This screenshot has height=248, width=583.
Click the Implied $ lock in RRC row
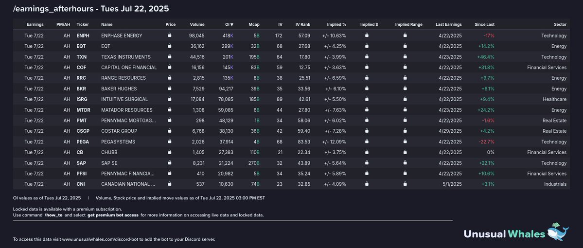(x=367, y=78)
